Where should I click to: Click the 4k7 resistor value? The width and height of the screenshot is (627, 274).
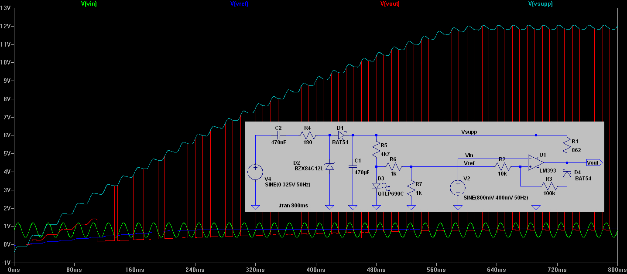pos(386,154)
